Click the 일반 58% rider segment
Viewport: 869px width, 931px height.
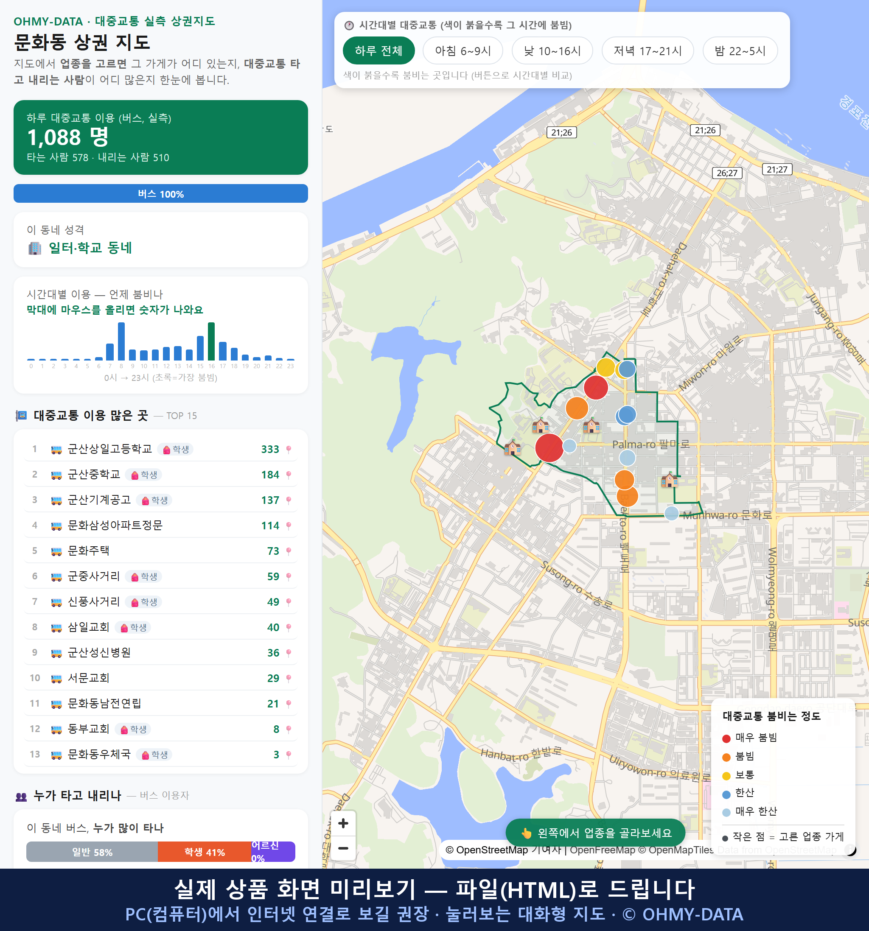(x=92, y=852)
